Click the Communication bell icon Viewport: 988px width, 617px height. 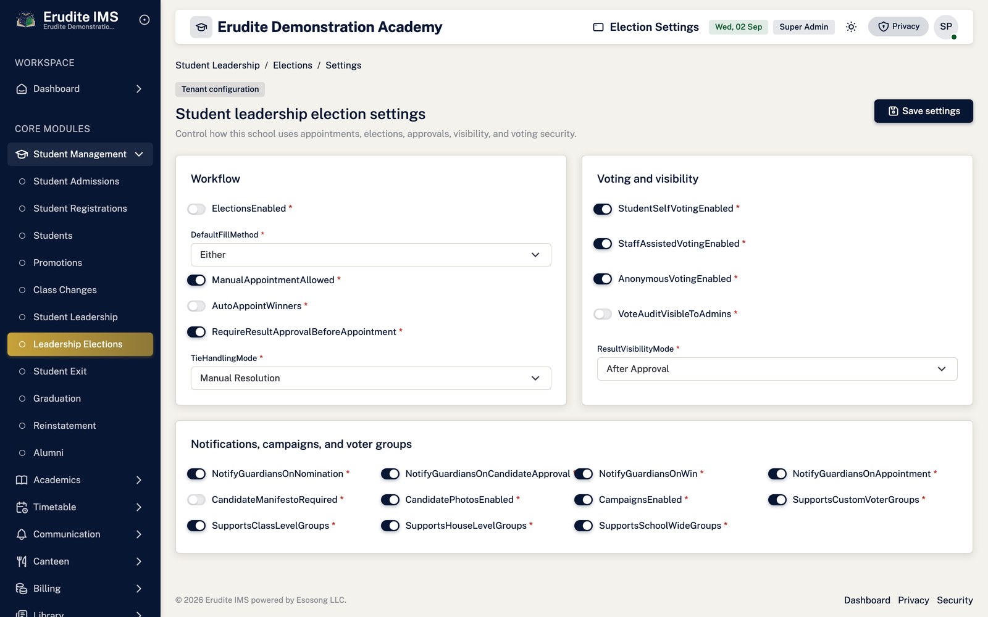point(22,534)
